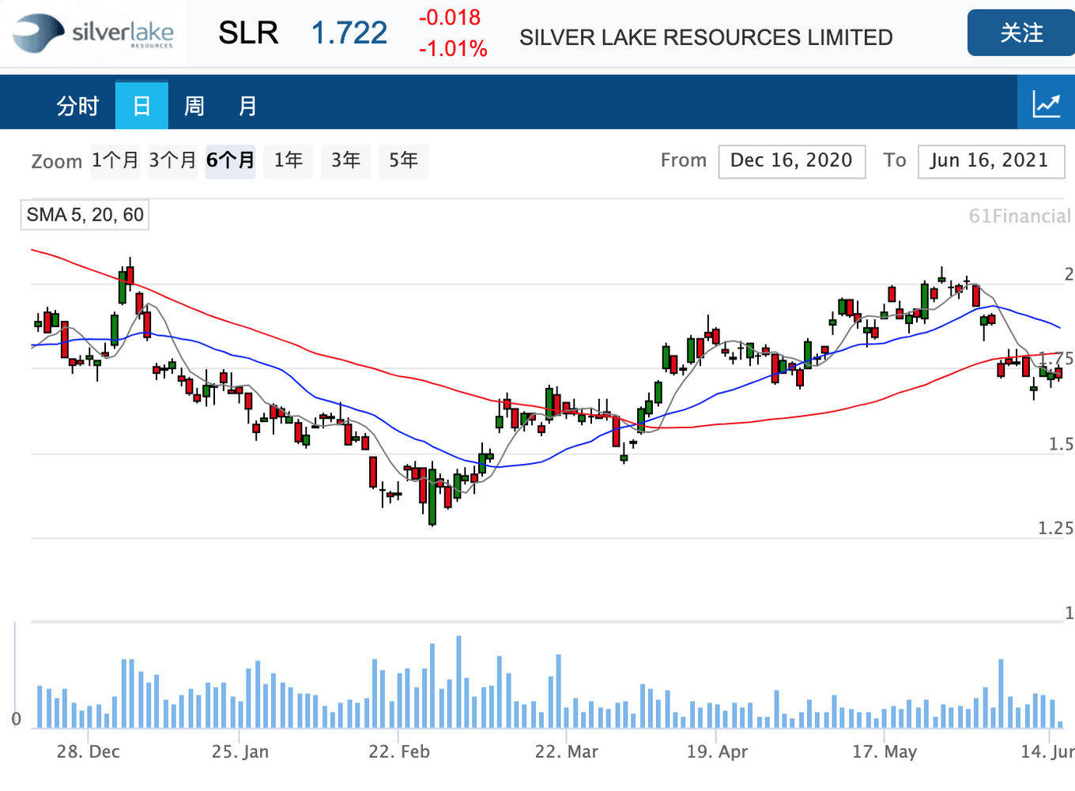
Task: Open the chart mode icon in navy bar
Action: click(1046, 104)
